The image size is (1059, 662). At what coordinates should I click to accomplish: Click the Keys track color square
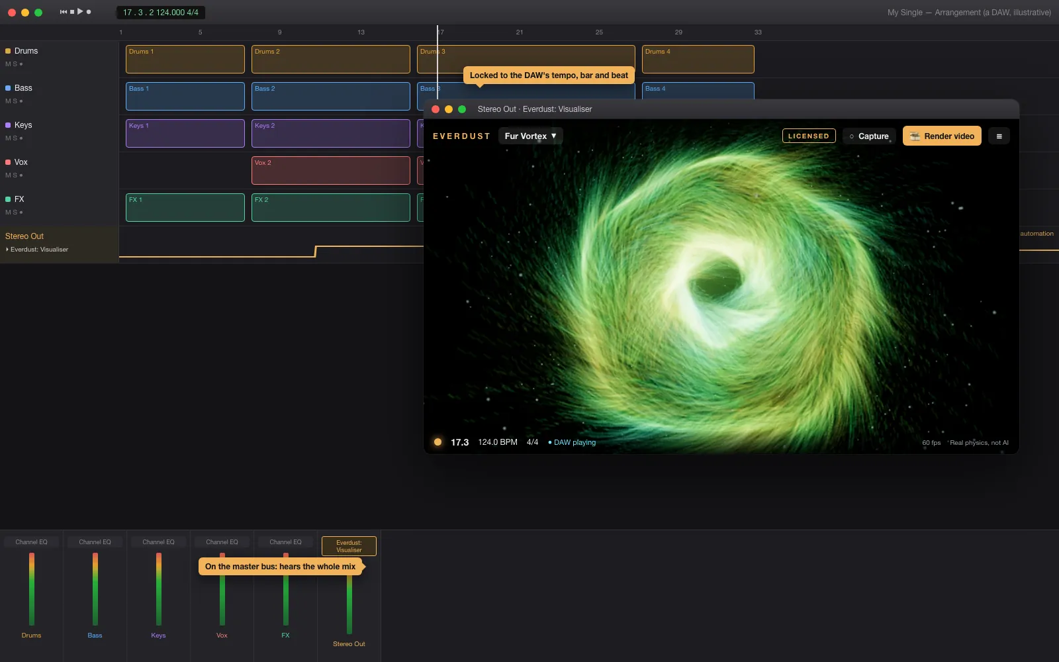click(8, 125)
